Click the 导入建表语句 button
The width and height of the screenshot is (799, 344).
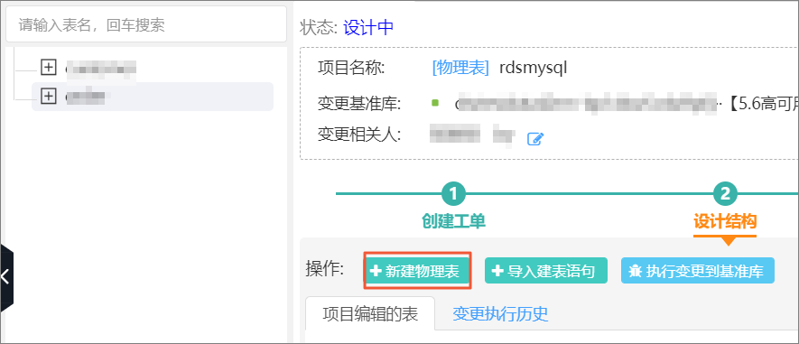(x=545, y=271)
